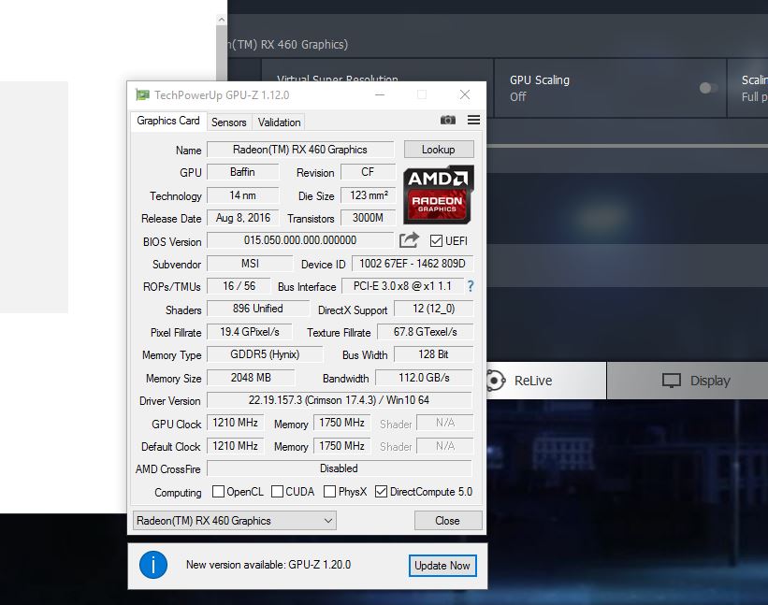
Task: Enable the OpenCL checkbox
Action: point(219,492)
